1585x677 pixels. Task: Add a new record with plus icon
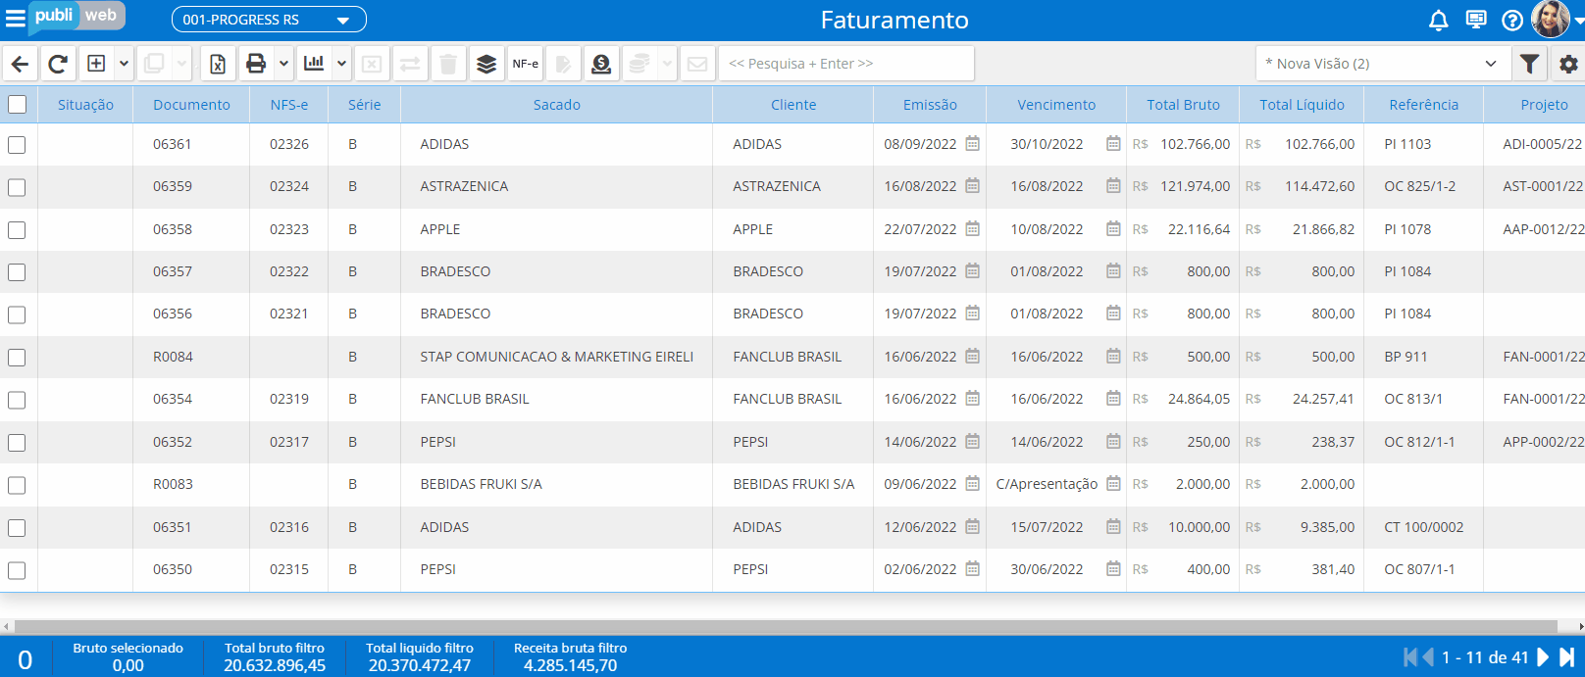pyautogui.click(x=96, y=64)
